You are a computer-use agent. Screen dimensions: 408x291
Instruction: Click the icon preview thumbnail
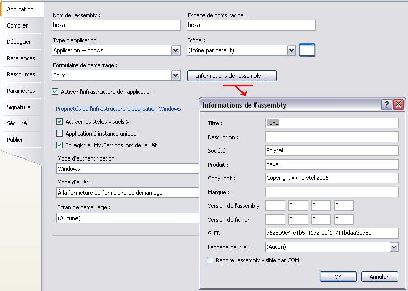tap(307, 50)
